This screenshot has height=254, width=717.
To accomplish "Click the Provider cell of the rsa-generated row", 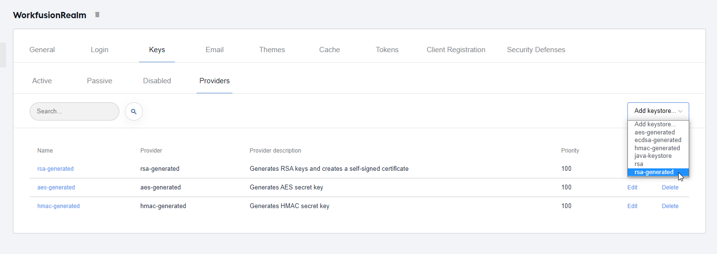I will pos(160,169).
